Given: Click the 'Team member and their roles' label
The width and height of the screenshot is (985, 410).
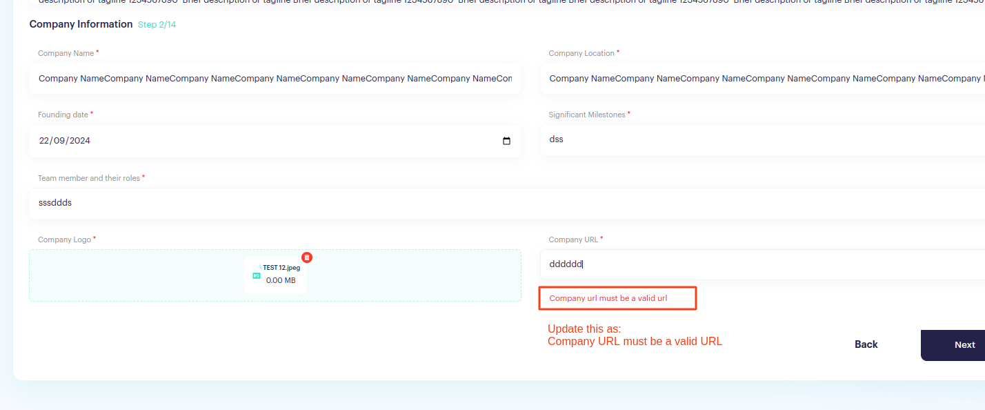Looking at the screenshot, I should (x=89, y=178).
